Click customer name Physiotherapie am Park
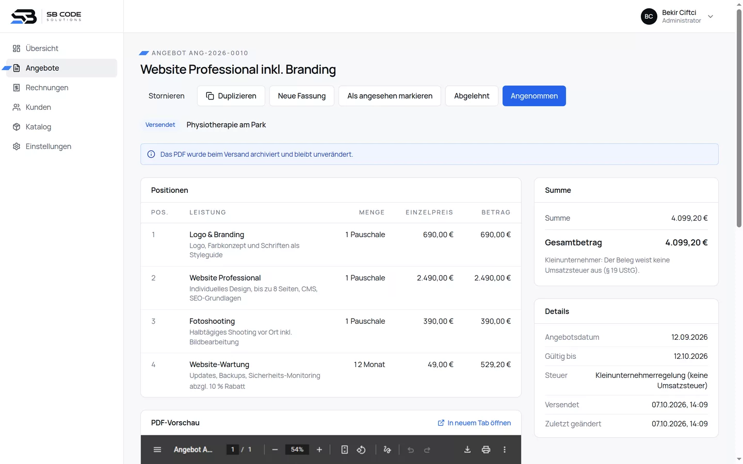Image resolution: width=743 pixels, height=464 pixels. 227,125
